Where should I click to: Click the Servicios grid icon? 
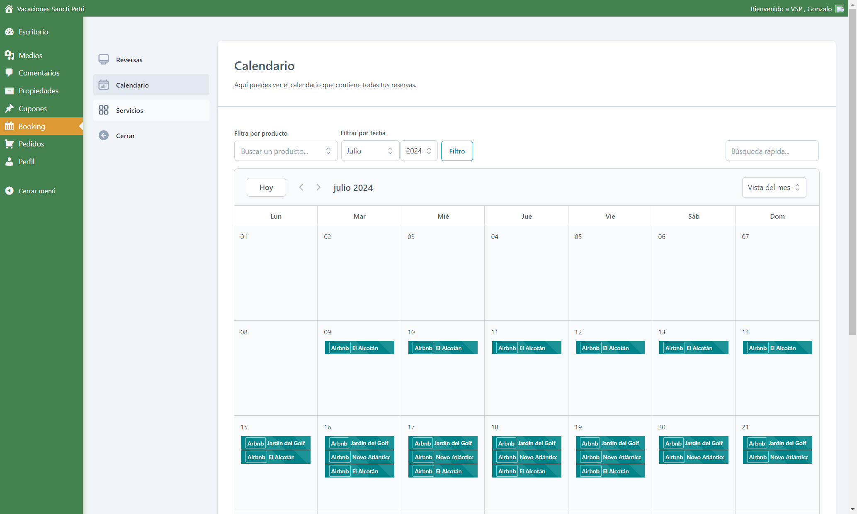coord(104,110)
